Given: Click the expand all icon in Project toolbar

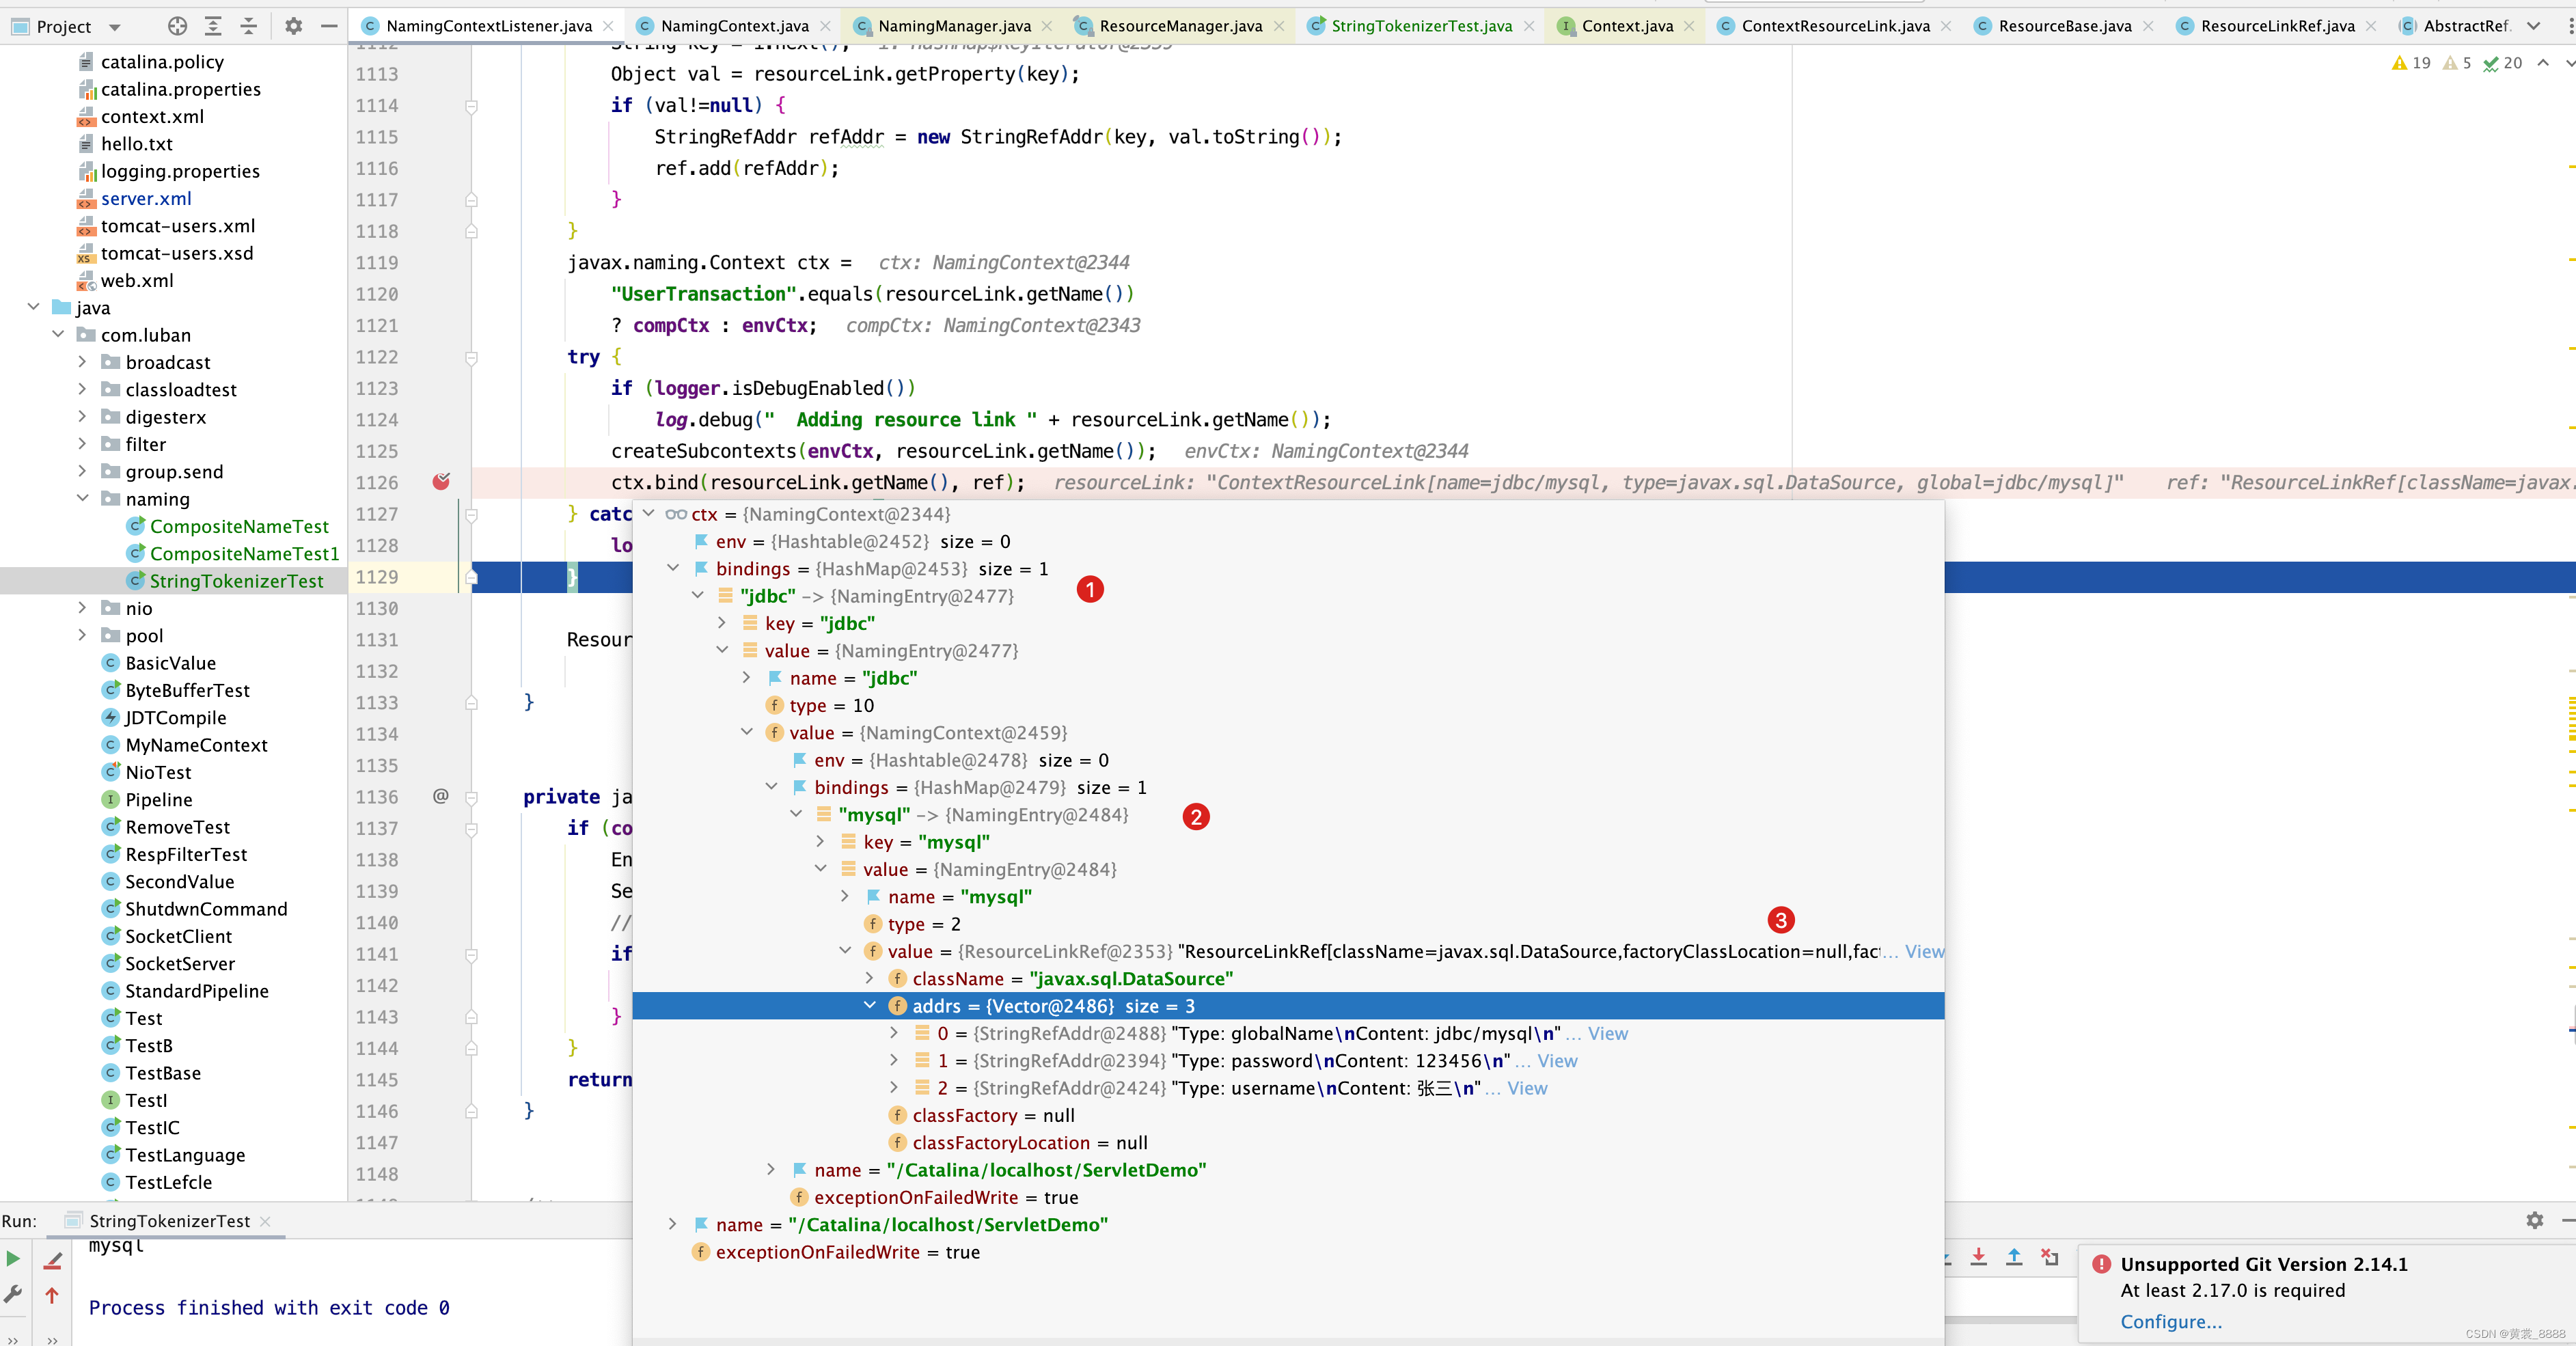Looking at the screenshot, I should (213, 26).
